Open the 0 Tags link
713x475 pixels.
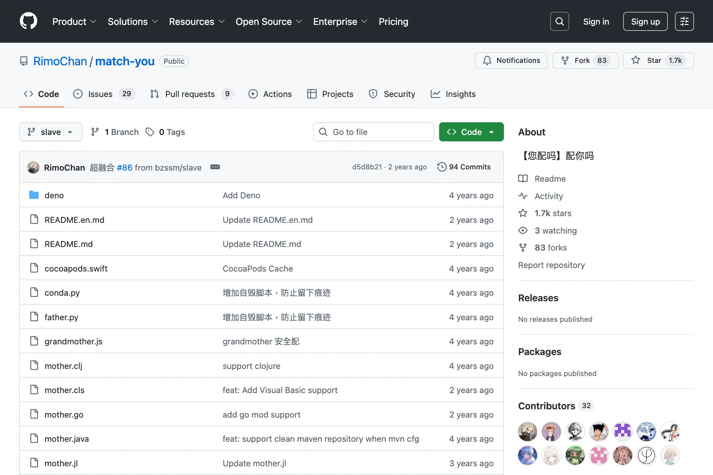166,132
